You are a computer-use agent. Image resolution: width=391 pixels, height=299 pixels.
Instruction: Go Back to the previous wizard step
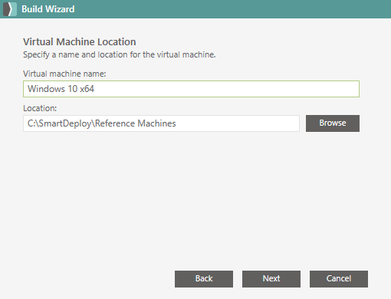[204, 279]
